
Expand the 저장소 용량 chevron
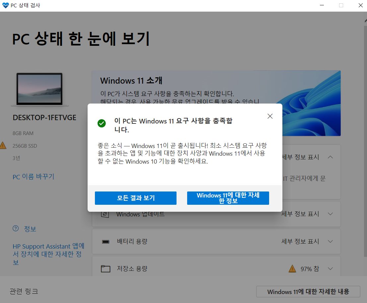tap(330, 268)
